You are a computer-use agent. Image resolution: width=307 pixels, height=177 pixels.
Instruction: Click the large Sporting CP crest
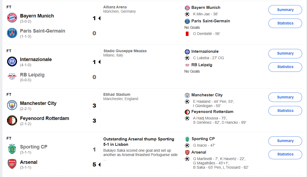[x=12, y=149]
